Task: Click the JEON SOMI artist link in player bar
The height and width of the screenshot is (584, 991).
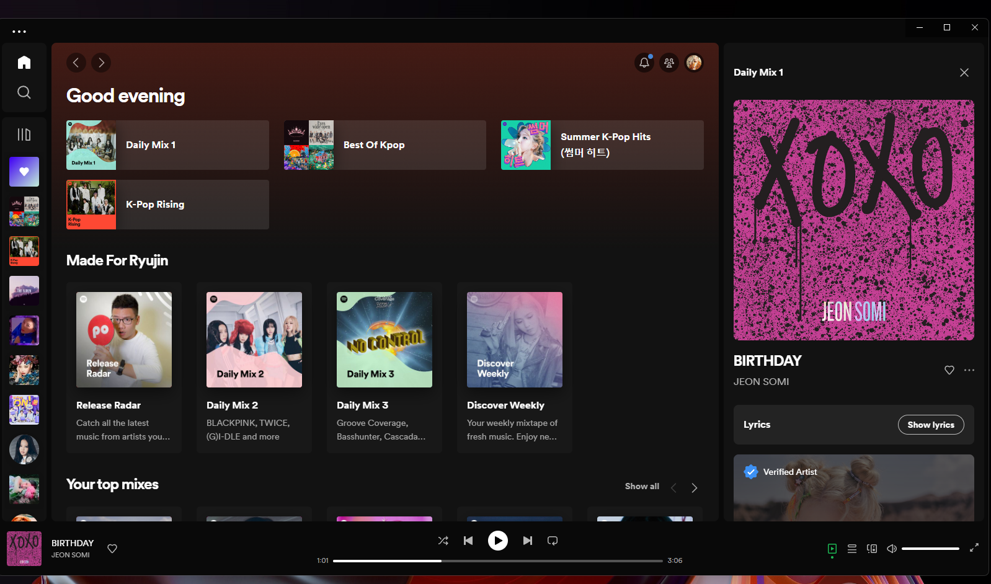Action: pos(71,555)
